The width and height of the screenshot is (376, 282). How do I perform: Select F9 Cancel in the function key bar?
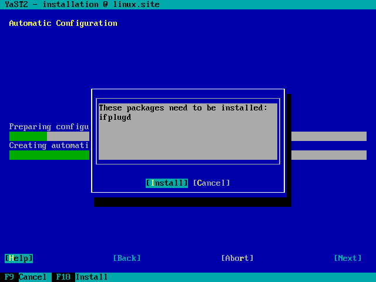(x=25, y=277)
